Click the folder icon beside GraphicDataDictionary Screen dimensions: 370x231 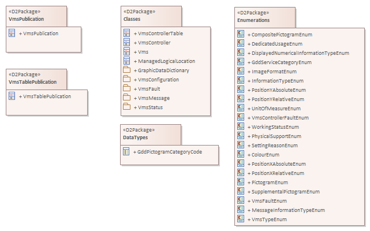tap(127, 70)
